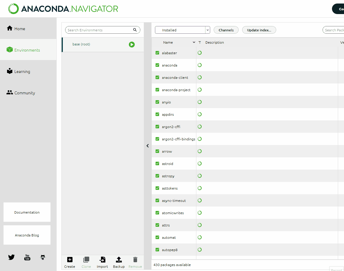Click the Remove trash icon

pos(135,260)
